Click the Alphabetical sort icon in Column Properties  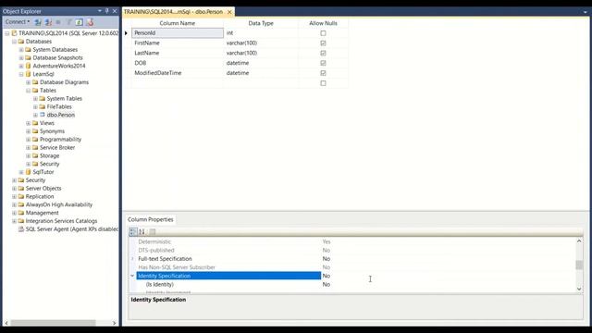click(x=142, y=231)
